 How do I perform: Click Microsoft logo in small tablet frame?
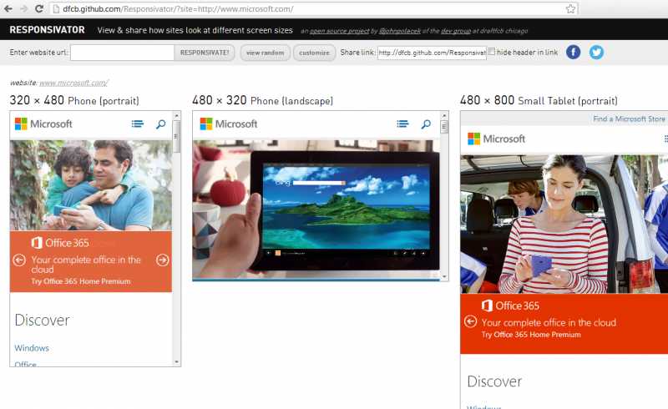(x=496, y=139)
